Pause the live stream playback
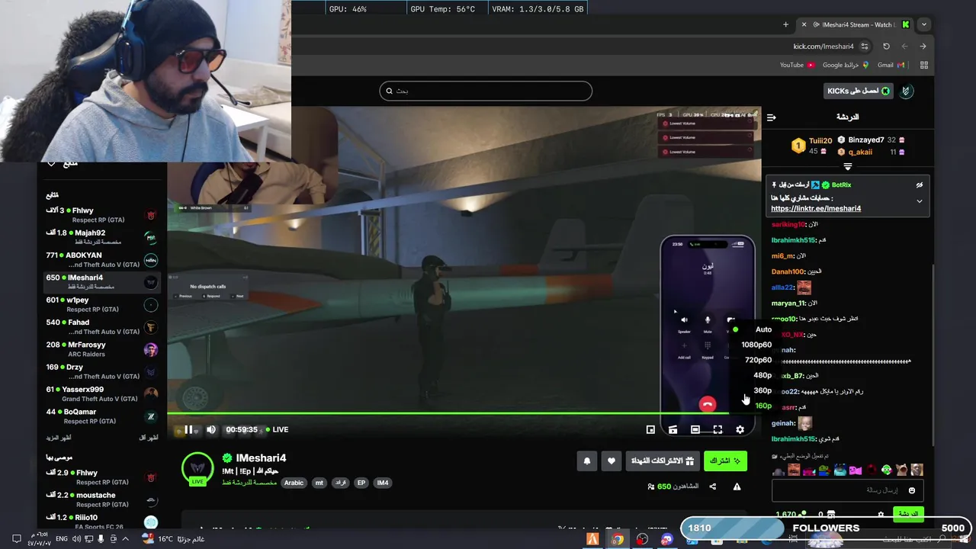The width and height of the screenshot is (976, 549). click(x=188, y=429)
